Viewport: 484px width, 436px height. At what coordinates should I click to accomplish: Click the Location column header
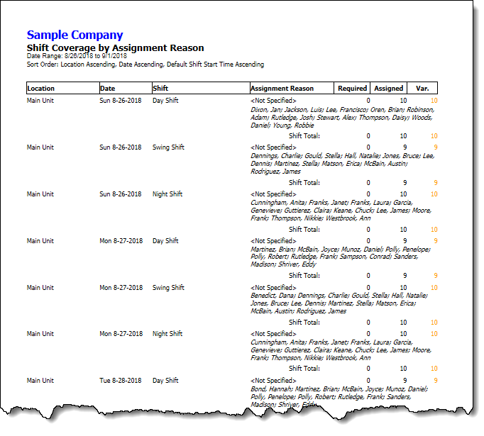63,88
